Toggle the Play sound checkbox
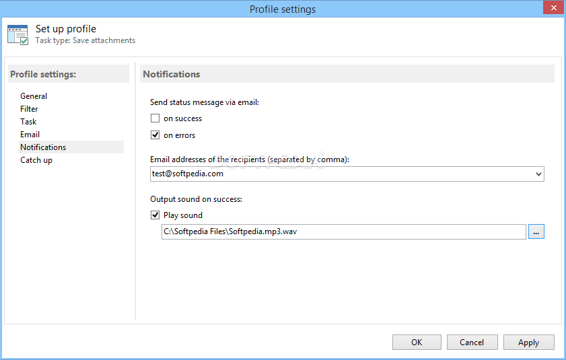Image resolution: width=566 pixels, height=360 pixels. (155, 215)
